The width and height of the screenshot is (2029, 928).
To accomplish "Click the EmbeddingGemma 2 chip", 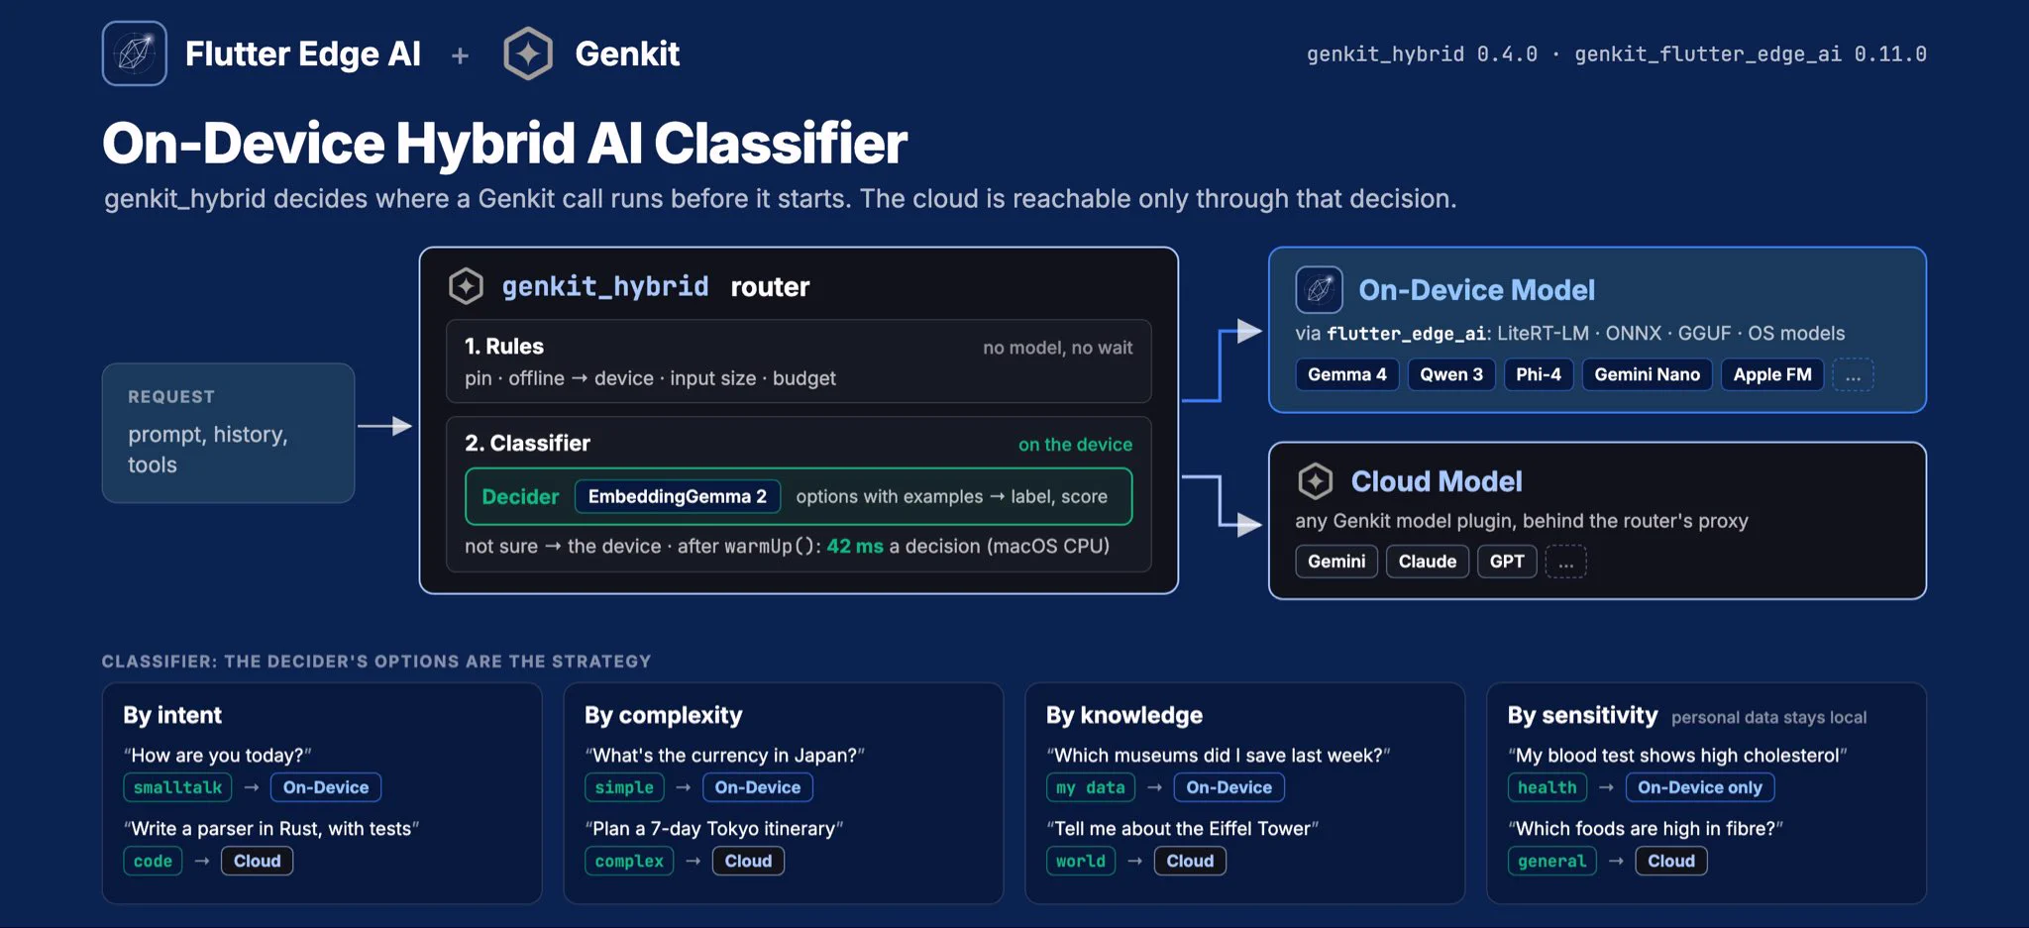I will pos(678,496).
